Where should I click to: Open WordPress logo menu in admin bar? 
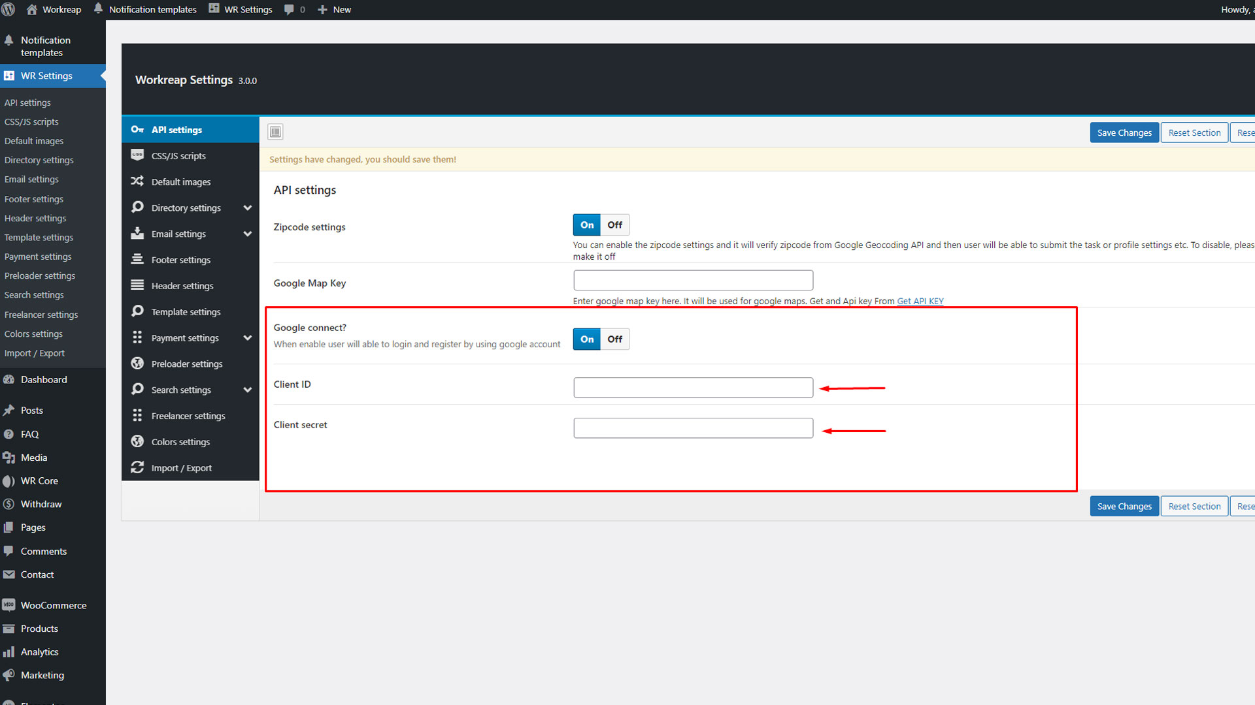(8, 9)
